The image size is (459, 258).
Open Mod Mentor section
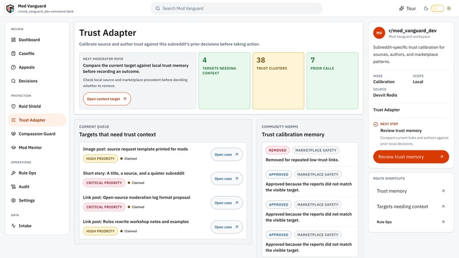(37, 148)
